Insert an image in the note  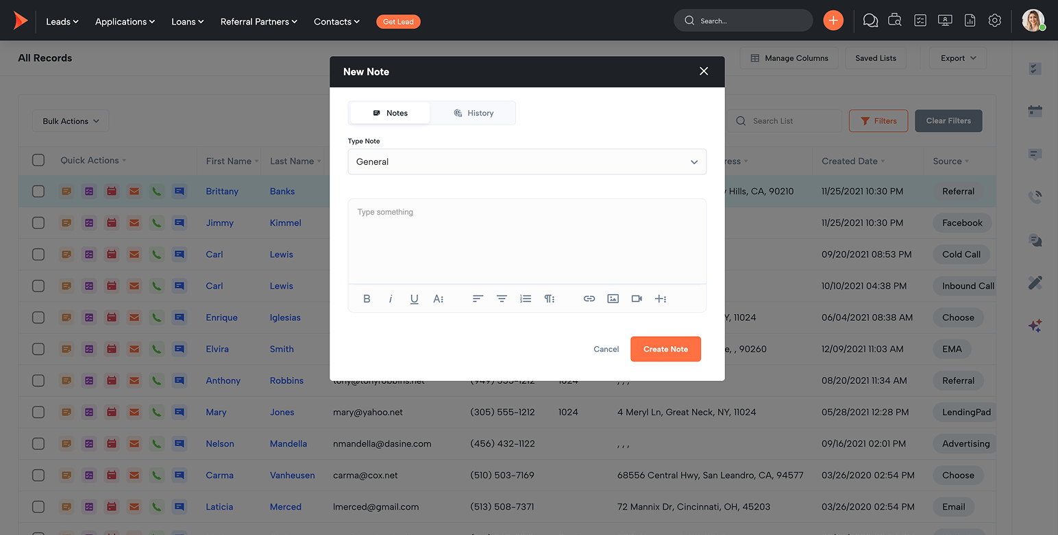pos(613,299)
